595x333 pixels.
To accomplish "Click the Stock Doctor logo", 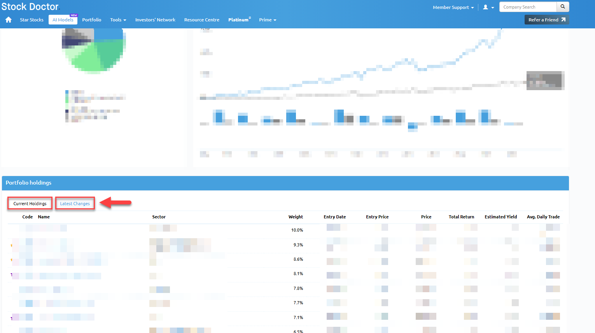I will click(30, 7).
